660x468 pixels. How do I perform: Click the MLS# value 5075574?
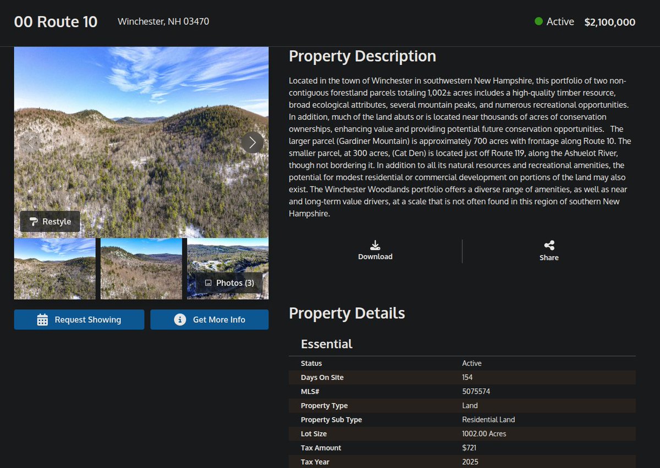[x=476, y=392]
